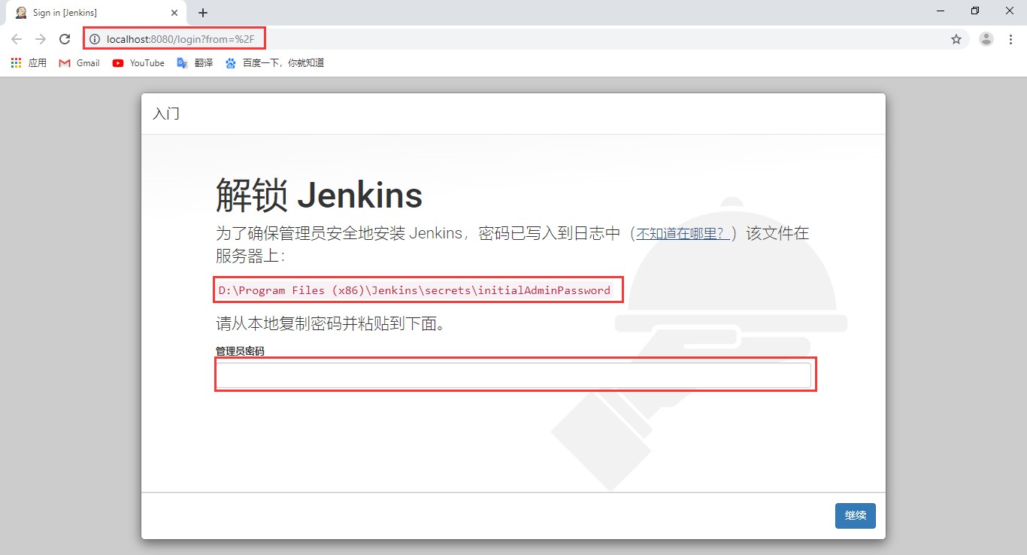Click the 入门 header title
Image resolution: width=1027 pixels, height=555 pixels.
[x=166, y=114]
